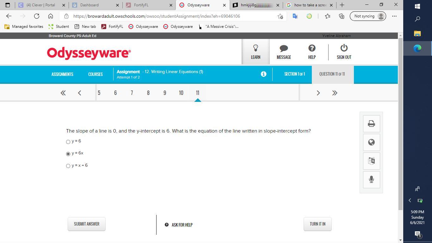Open the ASSIGNMENTS menu

(62, 74)
